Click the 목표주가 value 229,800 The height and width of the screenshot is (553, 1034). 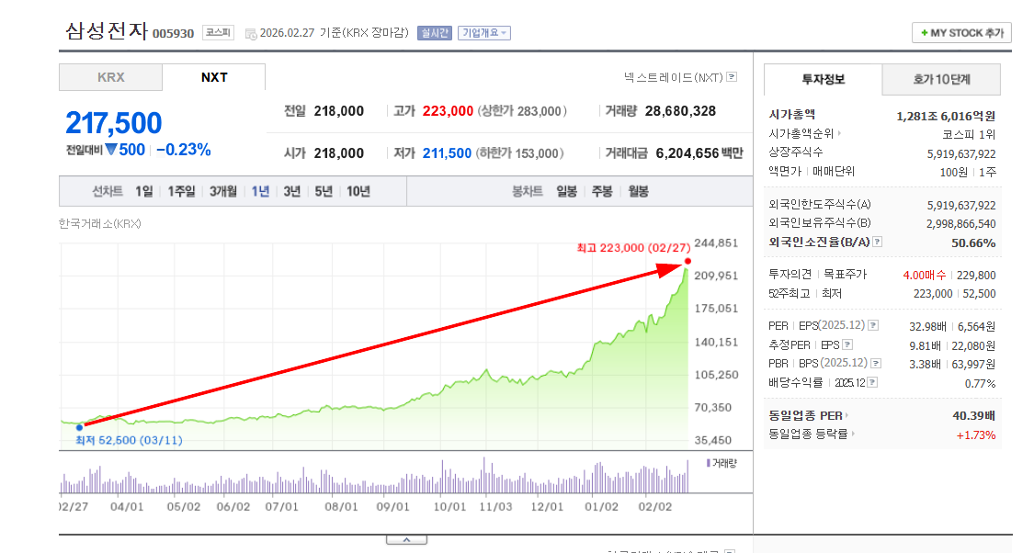tap(976, 275)
